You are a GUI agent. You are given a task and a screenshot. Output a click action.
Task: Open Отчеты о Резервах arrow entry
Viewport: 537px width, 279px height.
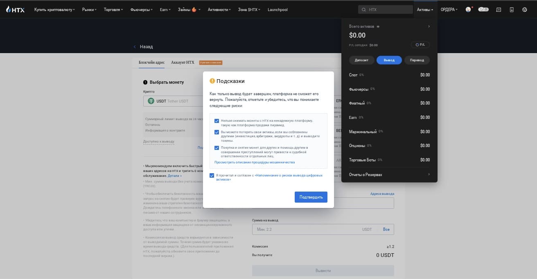[389, 174]
